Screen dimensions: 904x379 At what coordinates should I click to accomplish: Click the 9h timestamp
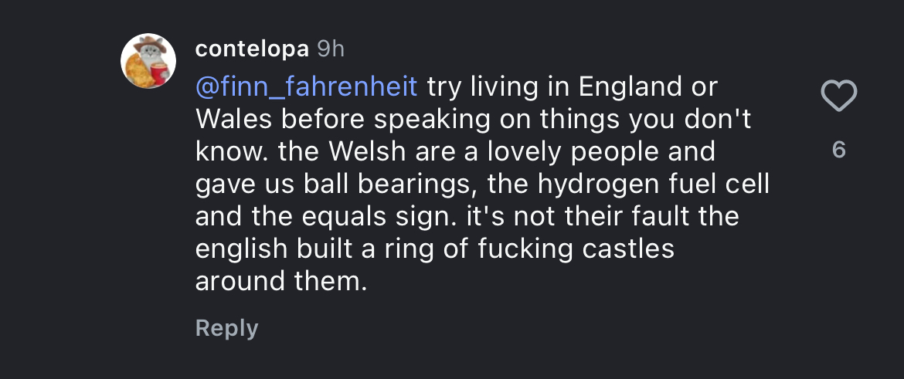pyautogui.click(x=331, y=49)
